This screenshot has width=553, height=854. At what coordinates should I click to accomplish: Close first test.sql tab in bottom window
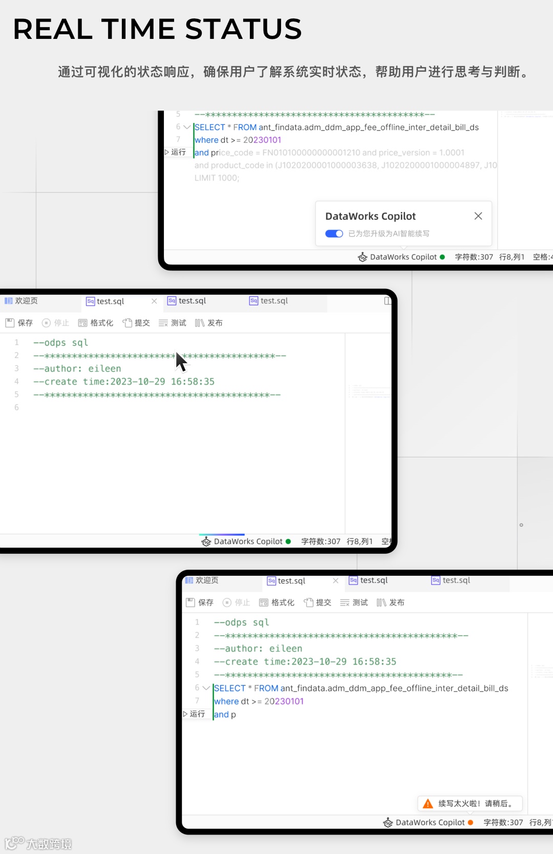click(x=335, y=580)
